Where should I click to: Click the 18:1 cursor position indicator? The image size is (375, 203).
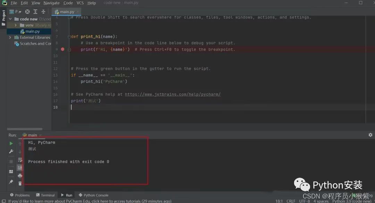tap(279, 201)
